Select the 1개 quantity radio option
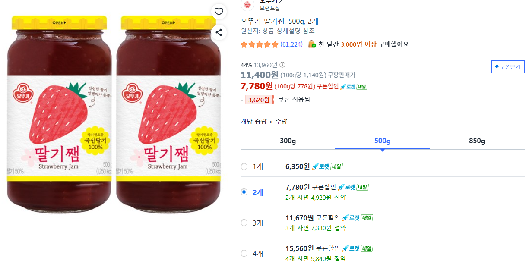 pyautogui.click(x=244, y=166)
